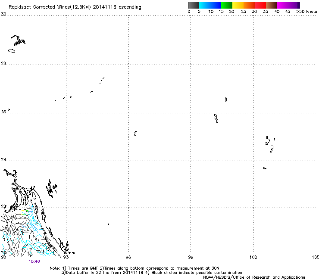Click the "Data buffer is 22 hrs" note line
Screen dimensions: 319x280
point(152,273)
